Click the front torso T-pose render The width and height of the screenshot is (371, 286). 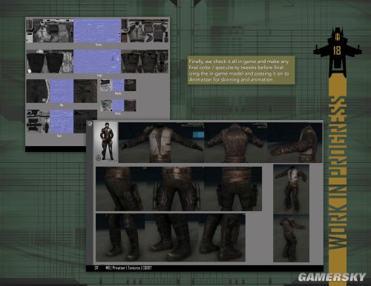click(161, 142)
